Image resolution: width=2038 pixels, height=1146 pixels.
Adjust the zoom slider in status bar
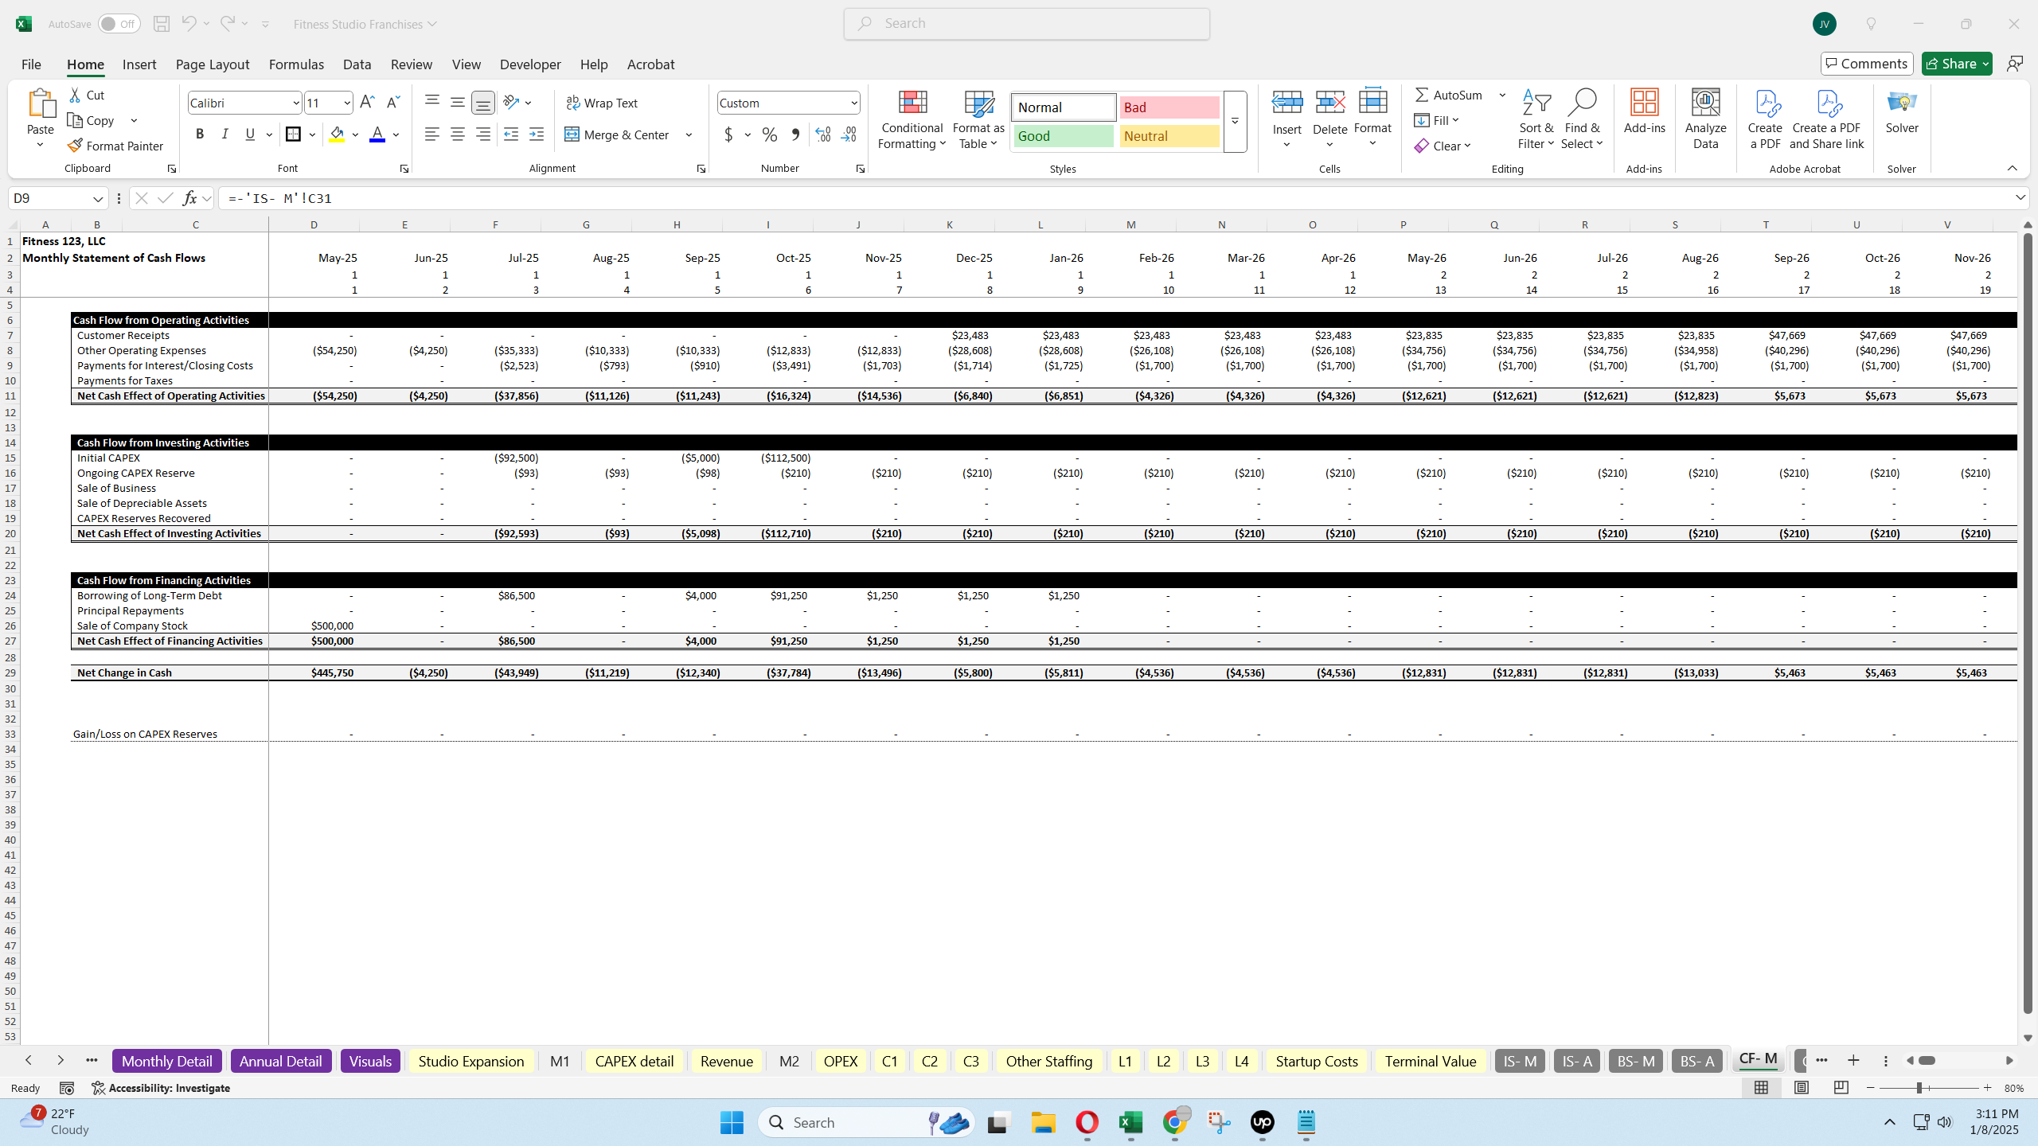[1919, 1088]
